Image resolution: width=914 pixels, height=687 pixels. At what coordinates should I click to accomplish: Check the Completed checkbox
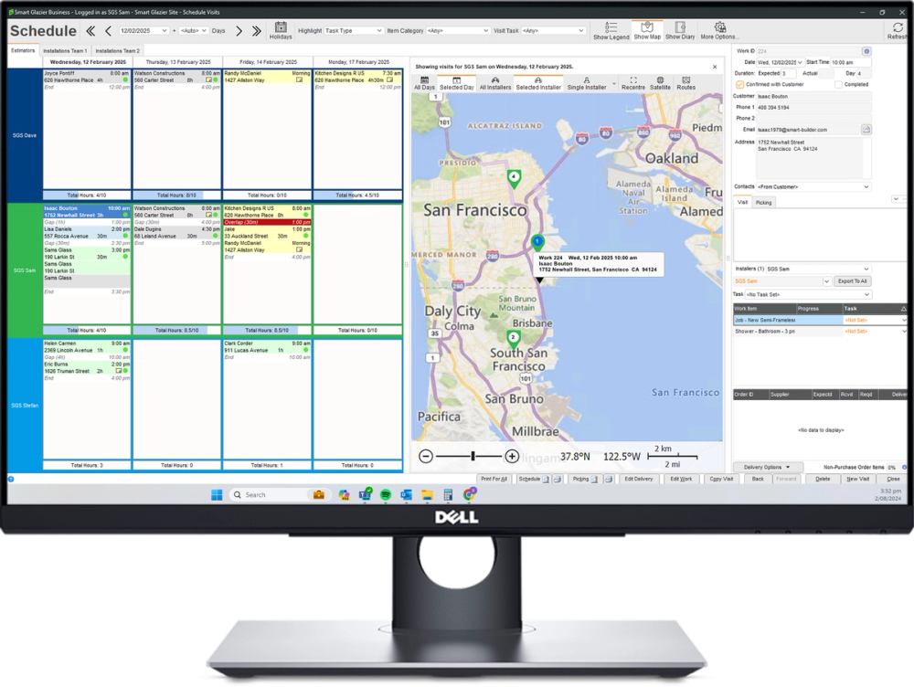coord(838,85)
